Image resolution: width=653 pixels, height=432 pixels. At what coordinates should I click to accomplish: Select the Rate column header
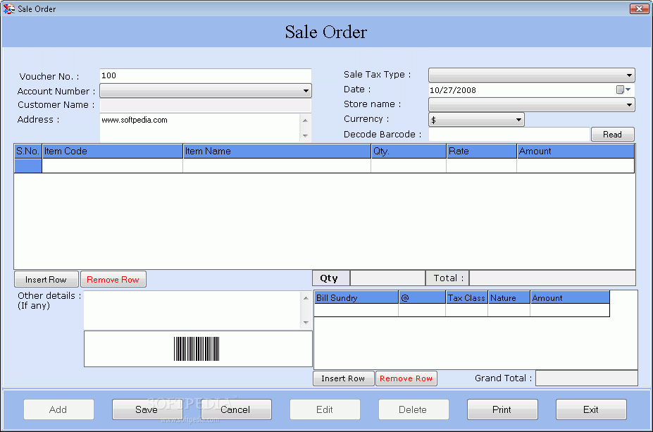pos(481,152)
